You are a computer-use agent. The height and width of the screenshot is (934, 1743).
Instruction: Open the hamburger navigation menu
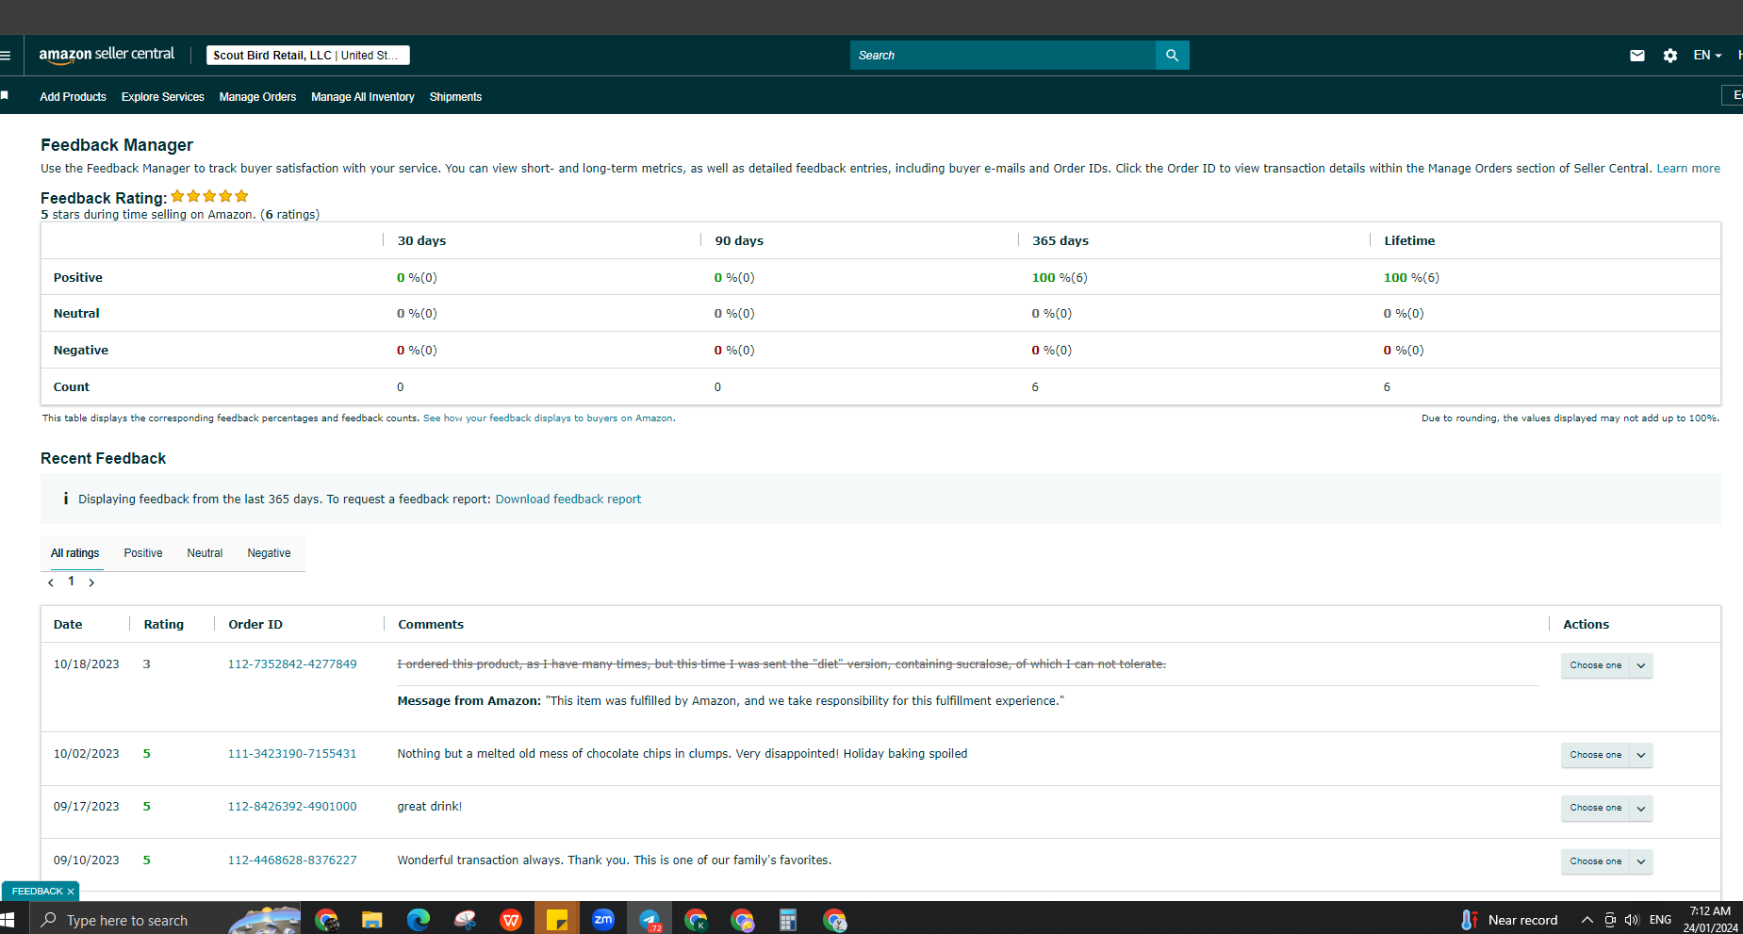click(5, 56)
